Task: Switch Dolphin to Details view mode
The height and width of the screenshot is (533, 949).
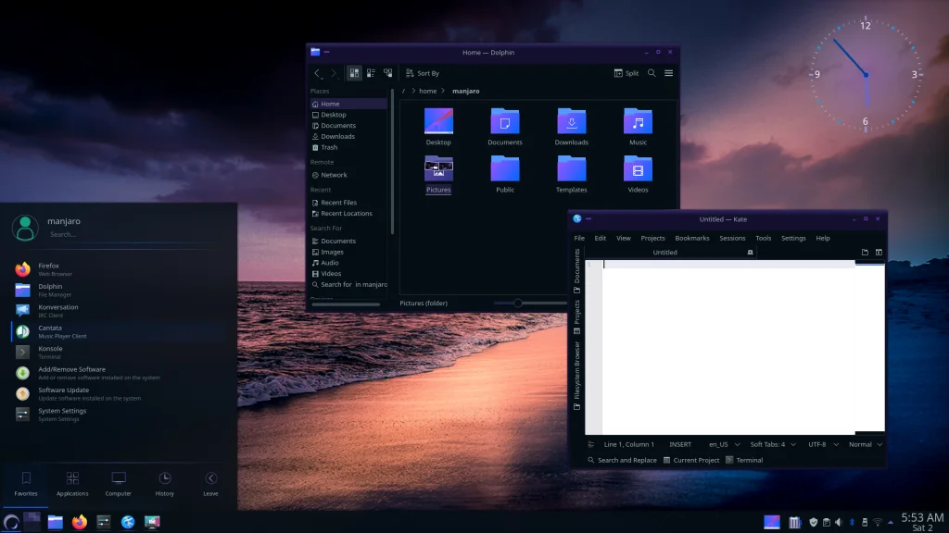Action: [386, 73]
